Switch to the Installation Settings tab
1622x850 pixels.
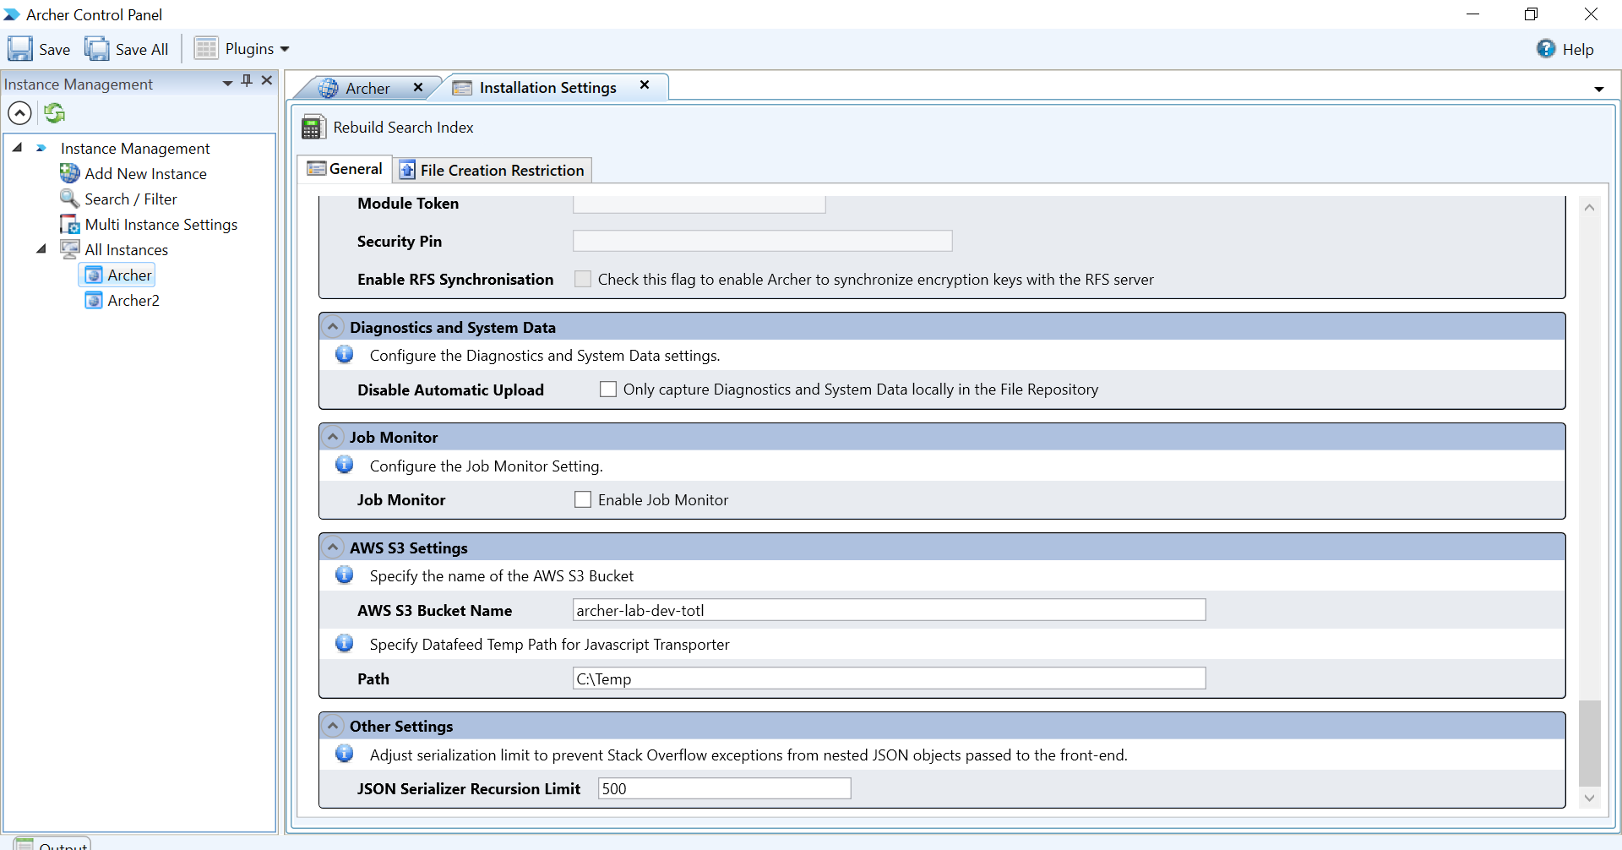(x=547, y=87)
